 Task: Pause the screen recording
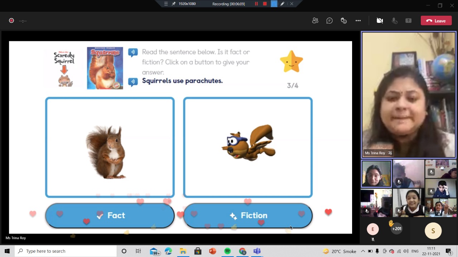[256, 4]
